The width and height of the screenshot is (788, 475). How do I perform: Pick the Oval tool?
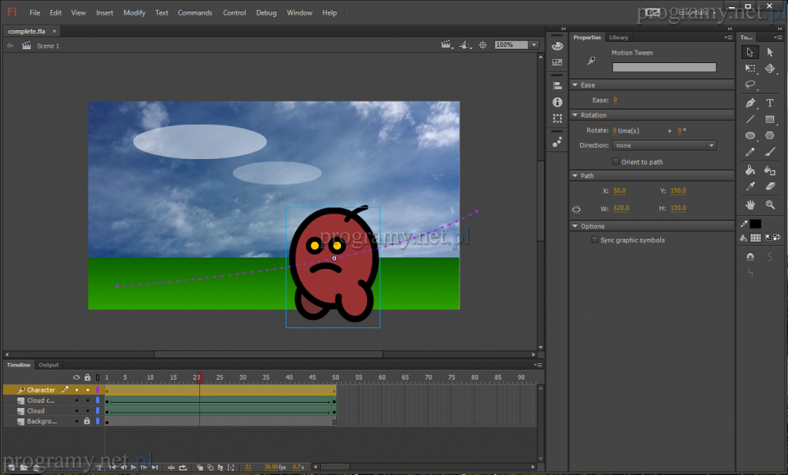pos(750,136)
